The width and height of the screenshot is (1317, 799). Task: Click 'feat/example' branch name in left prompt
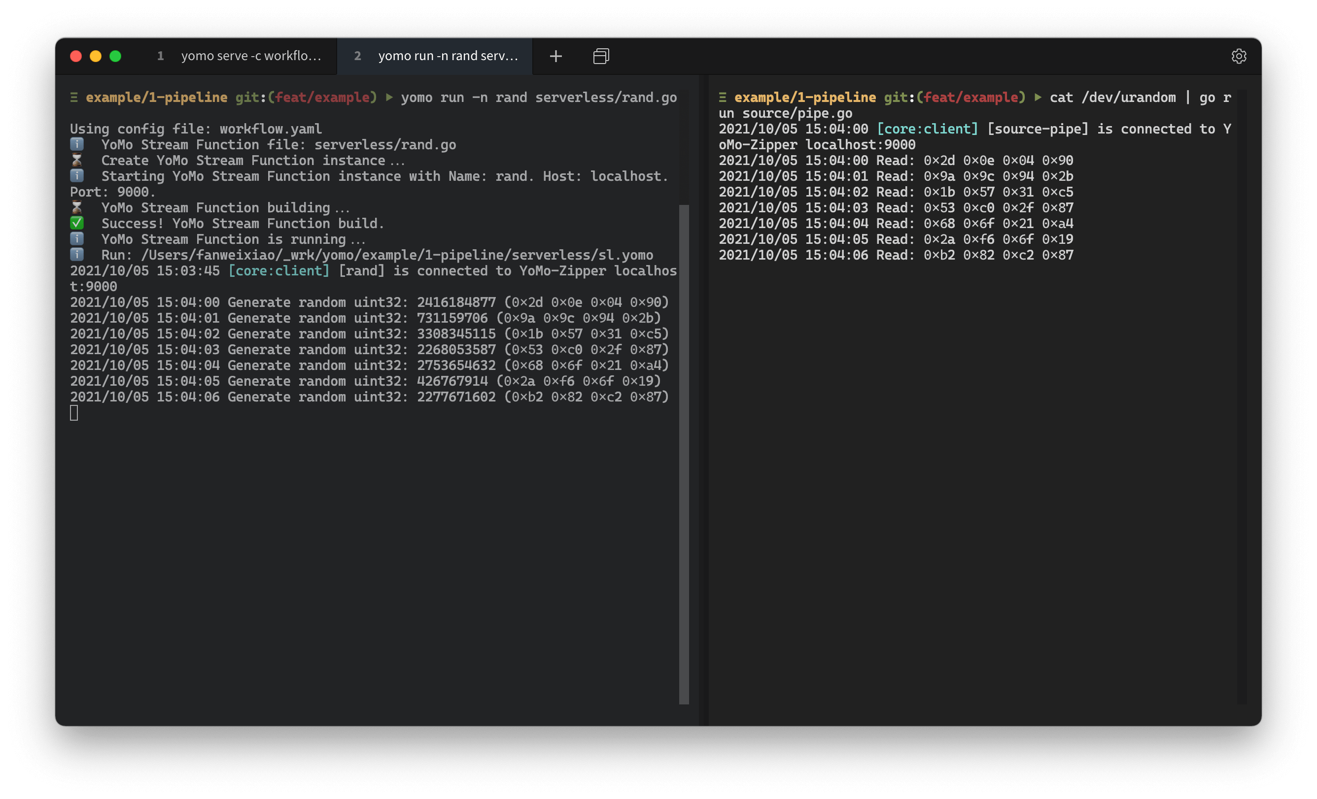pyautogui.click(x=322, y=97)
